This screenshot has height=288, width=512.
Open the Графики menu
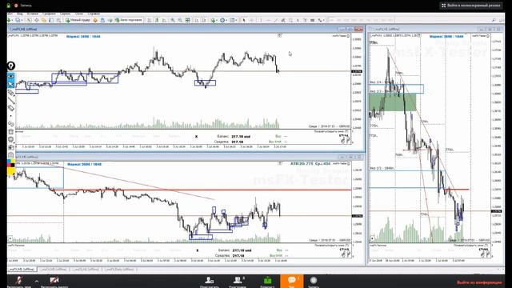(x=49, y=14)
